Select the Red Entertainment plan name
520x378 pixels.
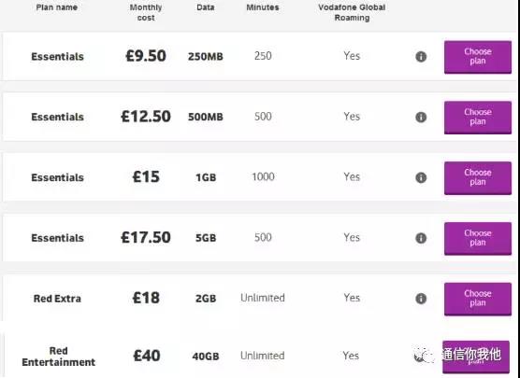pyautogui.click(x=59, y=357)
